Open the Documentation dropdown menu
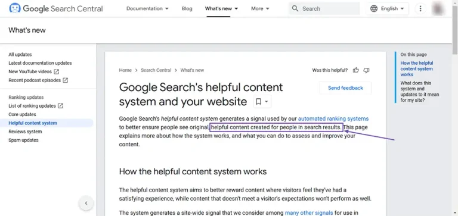This screenshot has width=458, height=216. coord(147,8)
